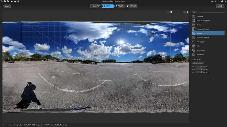
Task: Click the Save As icon in top toolbar
Action: click(x=18, y=1)
